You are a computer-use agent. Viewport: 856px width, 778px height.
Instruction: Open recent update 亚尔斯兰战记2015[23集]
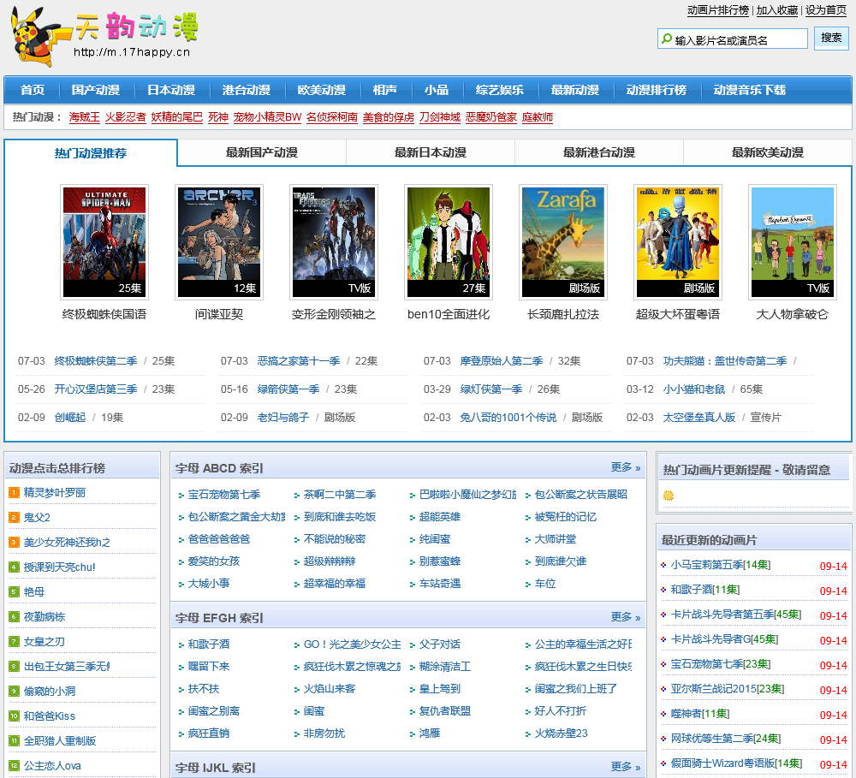727,689
